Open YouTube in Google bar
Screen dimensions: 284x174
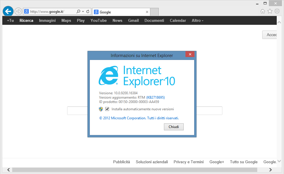99,20
